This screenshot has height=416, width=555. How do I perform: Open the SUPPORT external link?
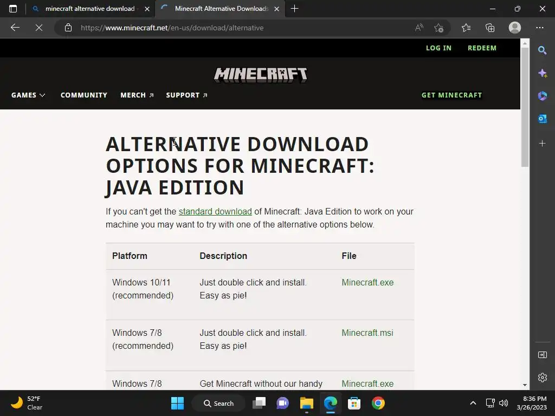click(186, 95)
